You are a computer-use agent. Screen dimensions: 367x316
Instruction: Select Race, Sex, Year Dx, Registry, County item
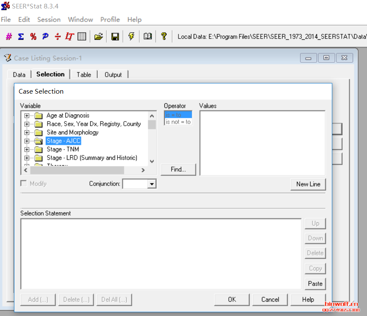[x=94, y=124]
